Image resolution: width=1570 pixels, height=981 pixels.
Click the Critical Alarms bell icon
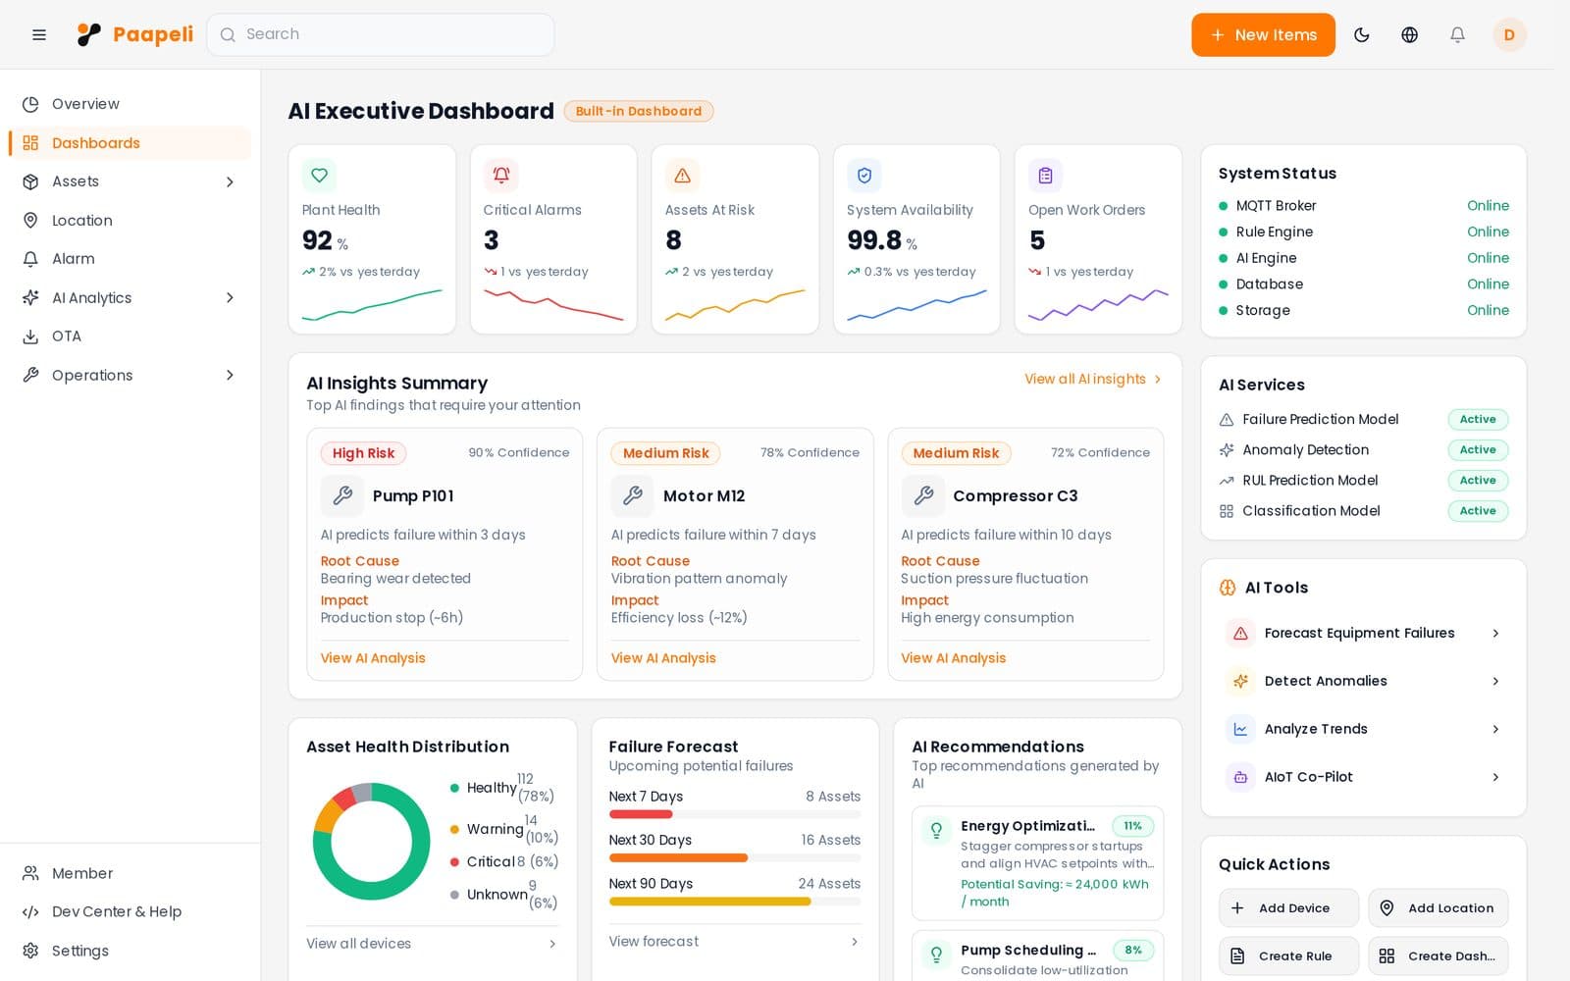[500, 176]
